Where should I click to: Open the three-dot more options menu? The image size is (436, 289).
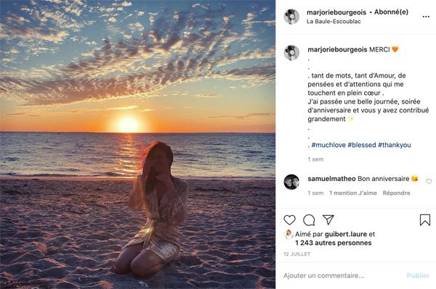click(x=426, y=17)
